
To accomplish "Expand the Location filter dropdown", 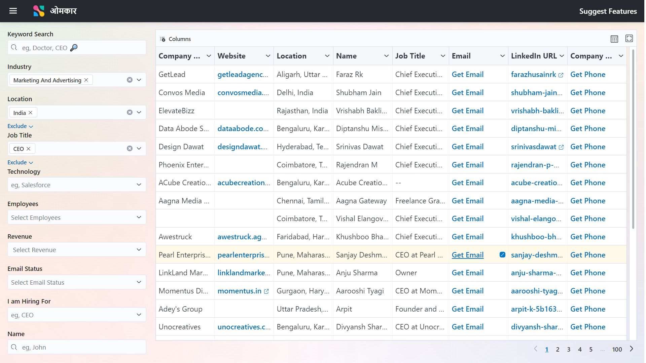I will point(139,112).
